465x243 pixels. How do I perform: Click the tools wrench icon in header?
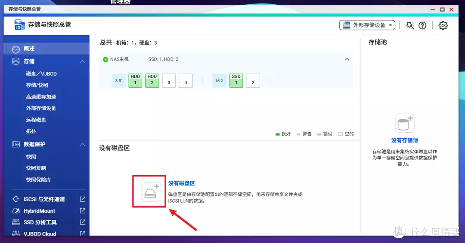410,25
